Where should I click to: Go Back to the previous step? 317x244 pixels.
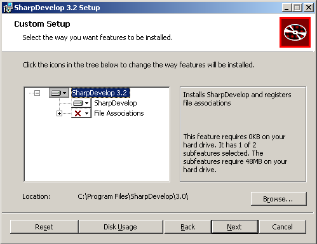pos(188,227)
